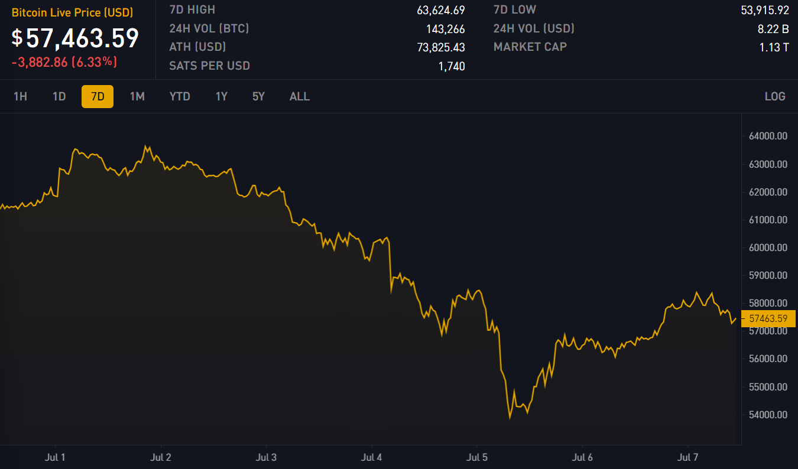Click the Bitcoin Live Price (USD) heading

pyautogui.click(x=72, y=12)
